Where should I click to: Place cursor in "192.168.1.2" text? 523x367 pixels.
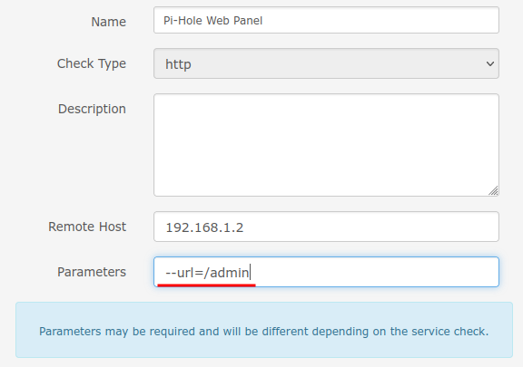coord(204,227)
